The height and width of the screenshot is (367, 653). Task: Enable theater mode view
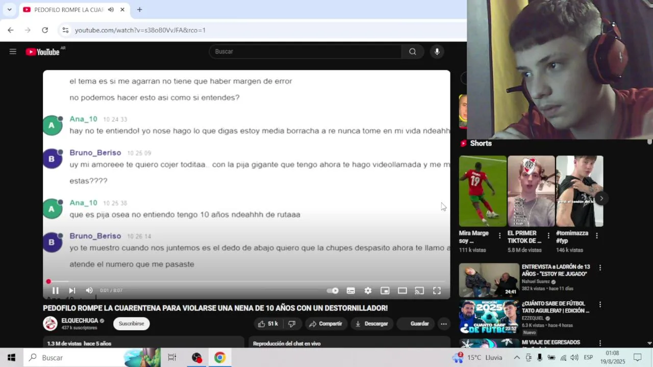tap(403, 291)
